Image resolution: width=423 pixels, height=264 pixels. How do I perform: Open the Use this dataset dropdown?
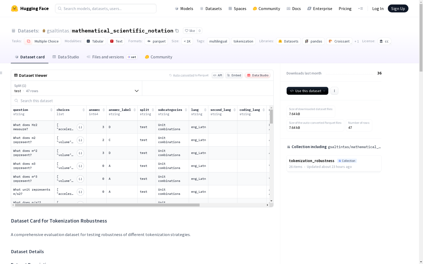pos(307,91)
